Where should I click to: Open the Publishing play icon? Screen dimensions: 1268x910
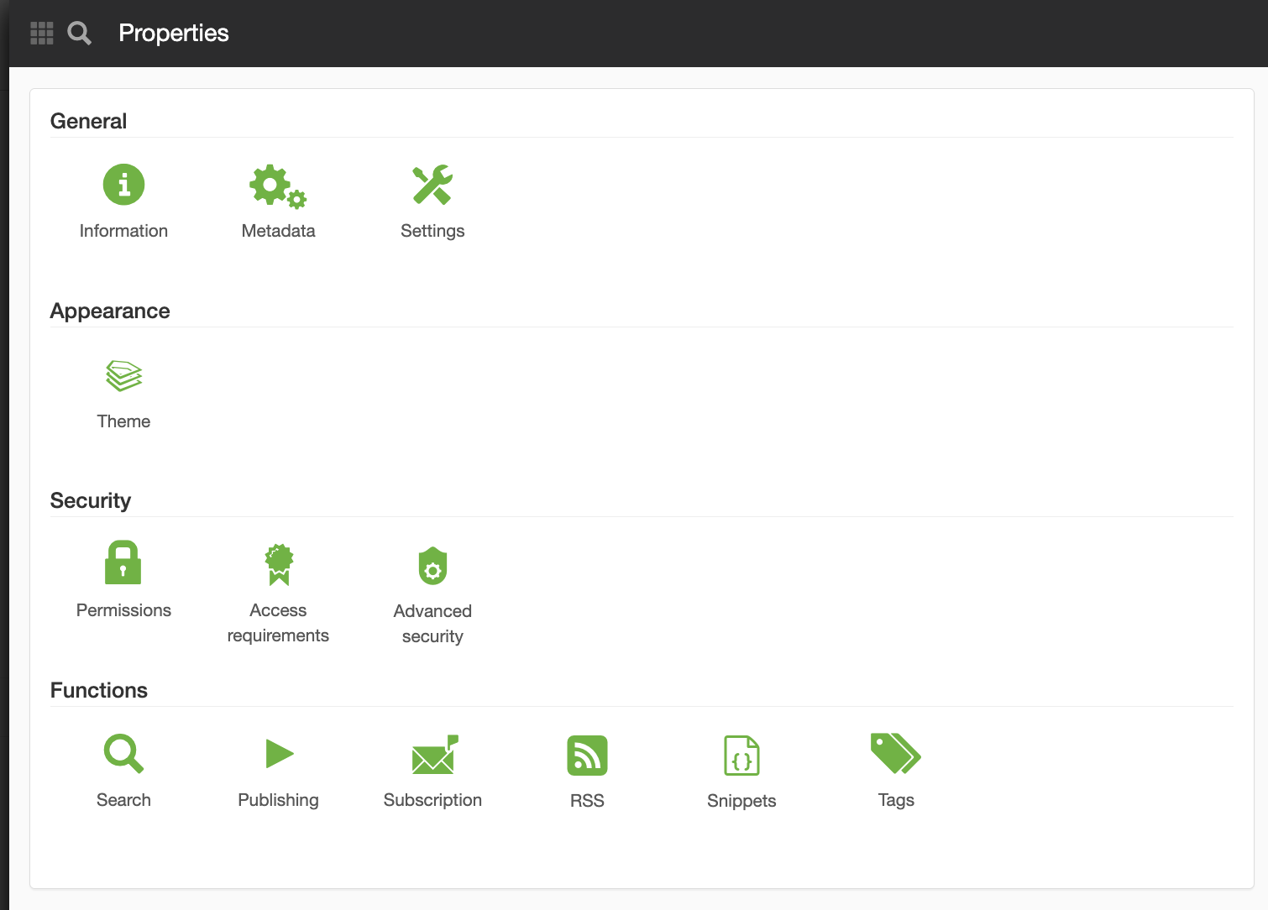pos(279,753)
